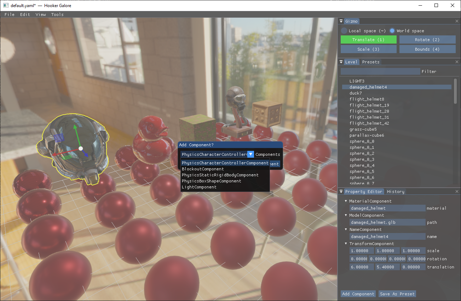This screenshot has width=461, height=301.
Task: Activate Rotate (2) gizmo mode
Action: coord(427,40)
